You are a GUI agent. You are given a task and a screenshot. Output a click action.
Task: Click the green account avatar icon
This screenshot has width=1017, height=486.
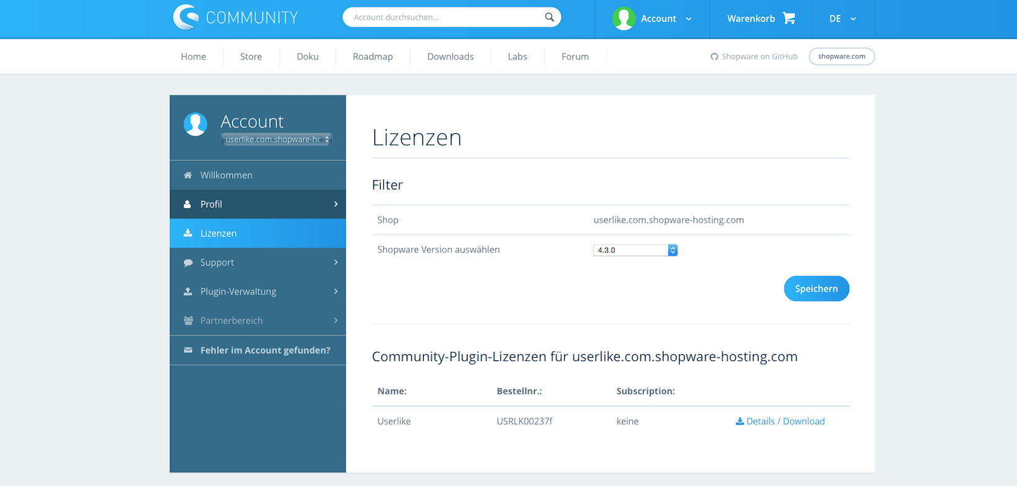point(623,19)
